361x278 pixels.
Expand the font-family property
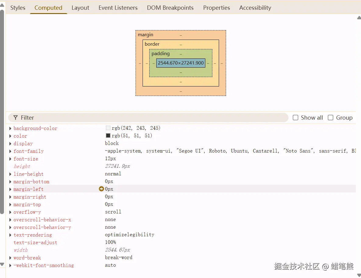click(10, 151)
